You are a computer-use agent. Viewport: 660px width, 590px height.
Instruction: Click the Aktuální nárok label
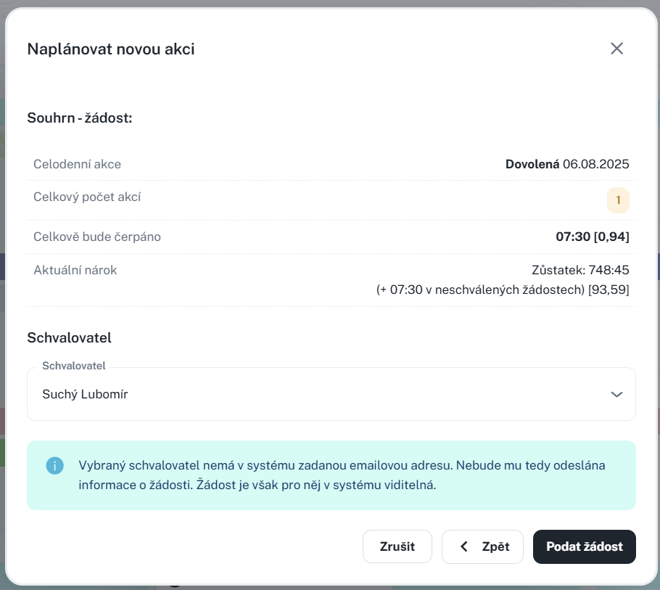[75, 270]
